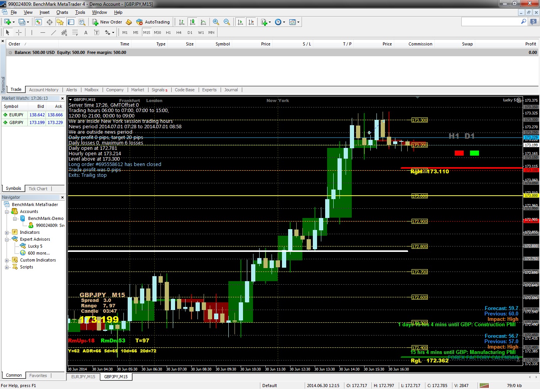Select the cursor arrow tool
540x389 pixels.
7,32
